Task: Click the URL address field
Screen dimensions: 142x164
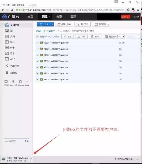Action: point(70,10)
